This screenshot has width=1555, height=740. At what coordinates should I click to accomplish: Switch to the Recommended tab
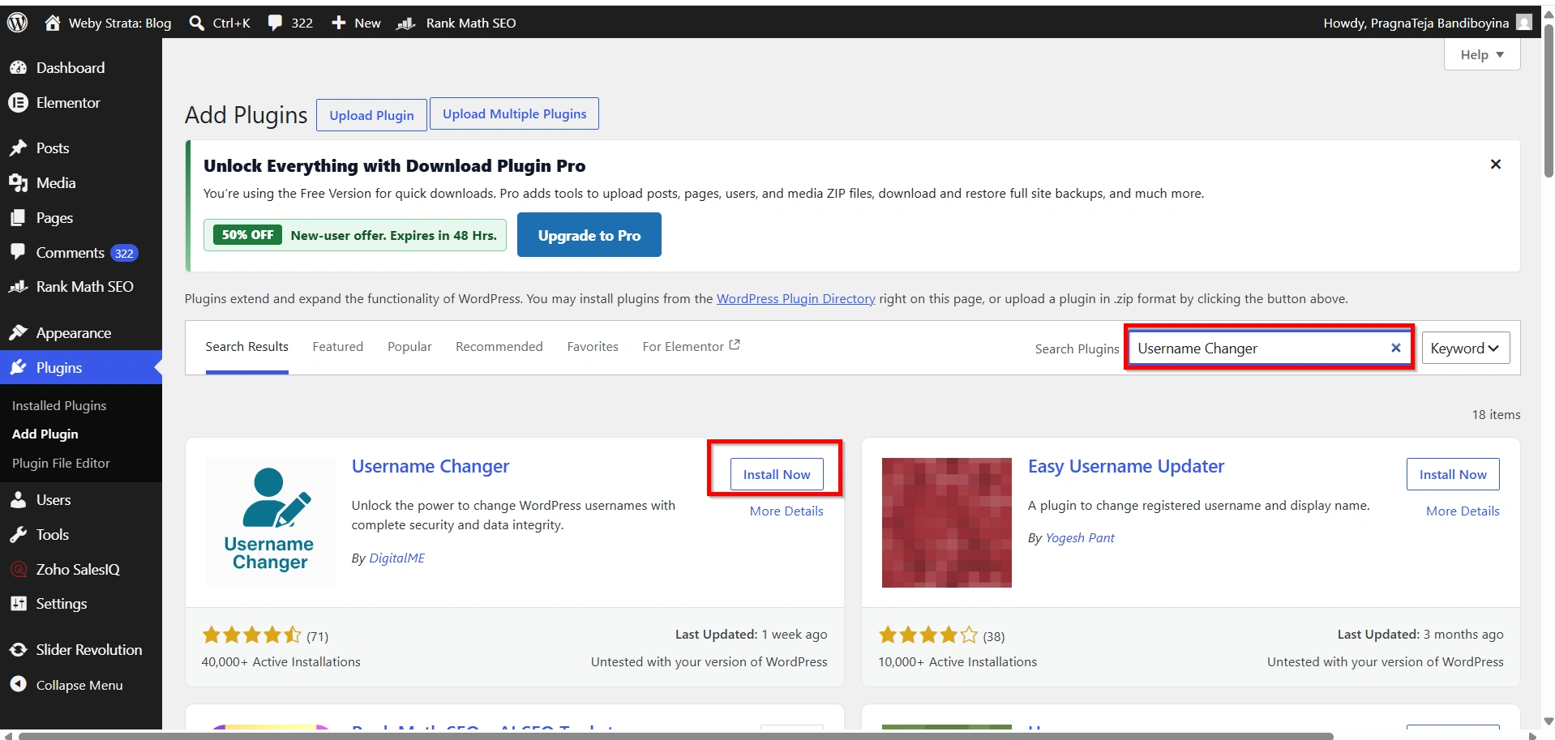pos(499,347)
